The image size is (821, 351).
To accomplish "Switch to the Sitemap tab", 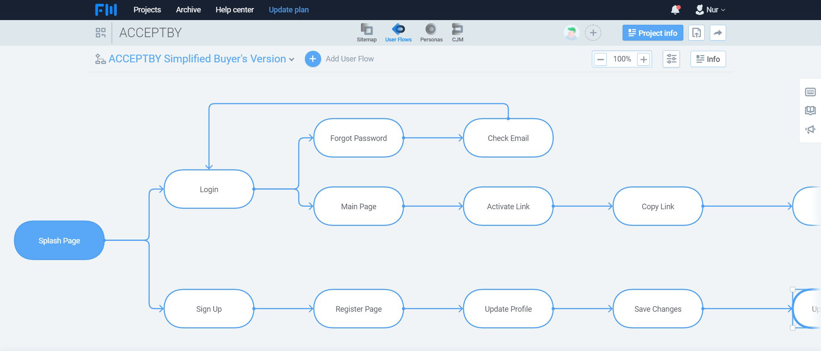I will tap(366, 33).
